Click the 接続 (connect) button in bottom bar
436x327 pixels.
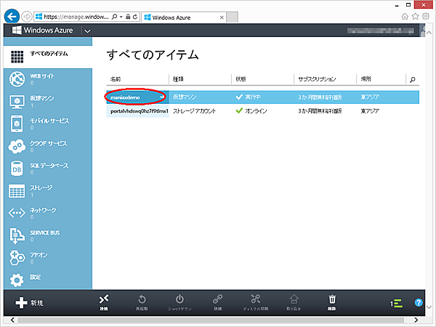[x=104, y=302]
